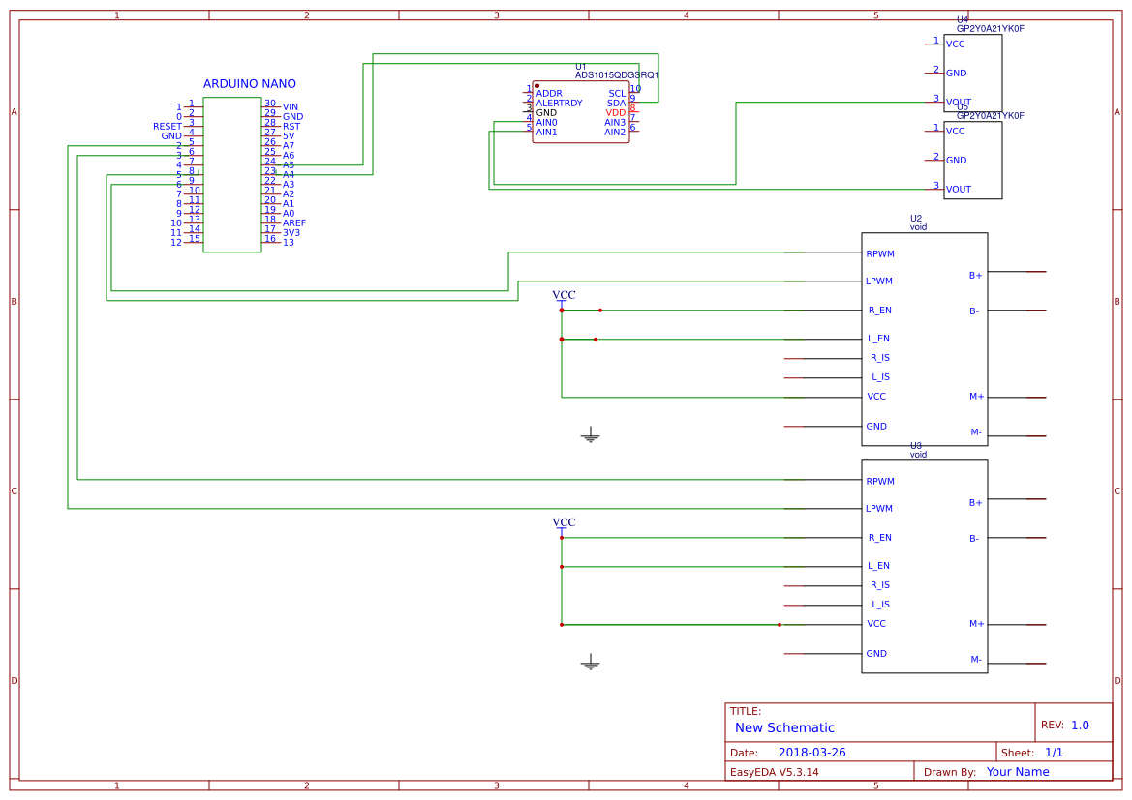Click the AIN3 pin label on ADS1015
The width and height of the screenshot is (1132, 800).
[615, 123]
